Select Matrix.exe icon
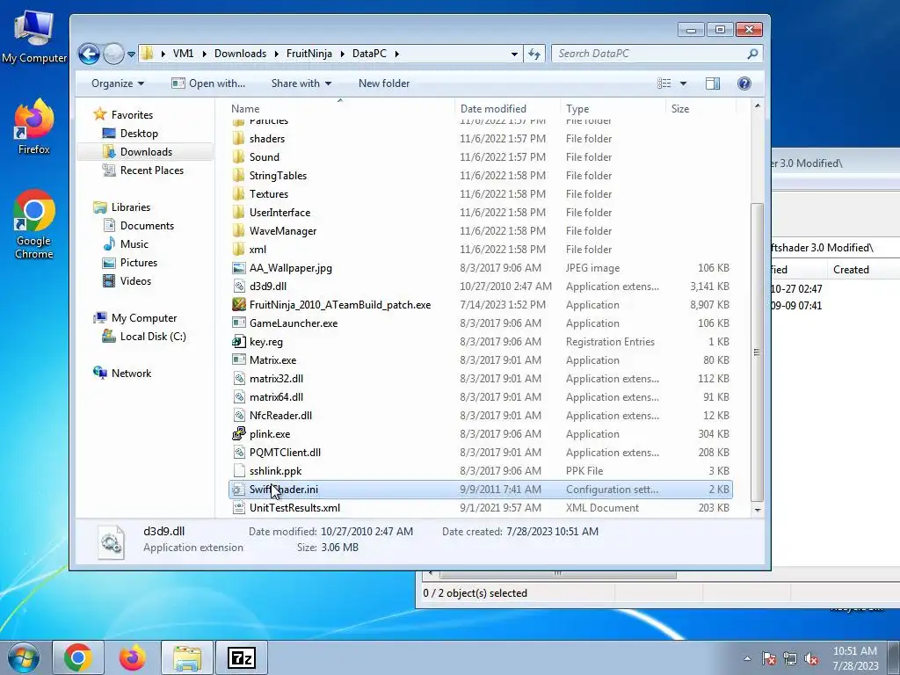 (x=239, y=359)
